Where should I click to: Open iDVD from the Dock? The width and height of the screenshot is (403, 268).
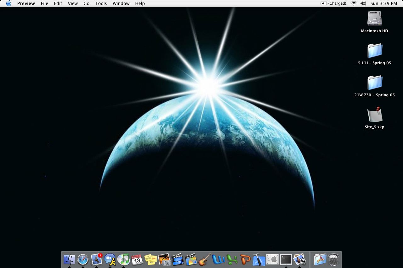[x=191, y=260]
